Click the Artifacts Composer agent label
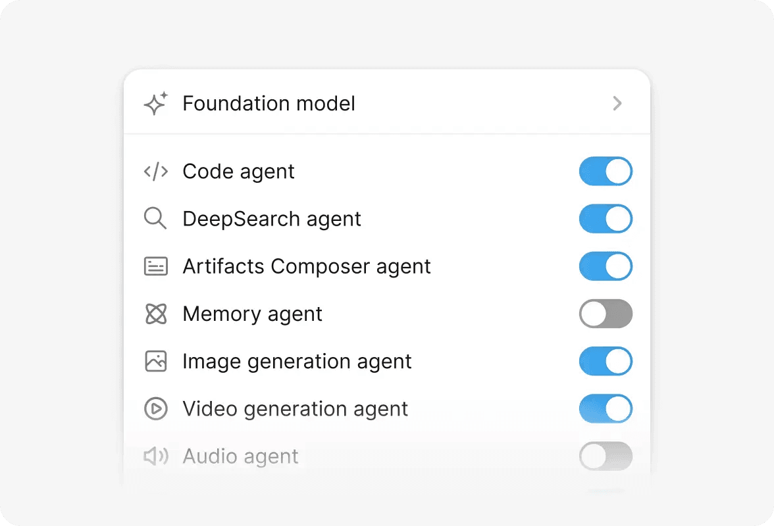Image resolution: width=774 pixels, height=526 pixels. pos(307,266)
